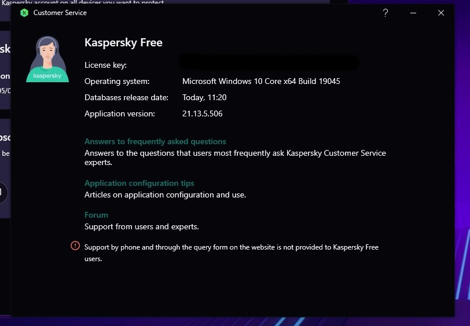Viewport: 470px width, 326px height.
Task: Click the 'Customer Service' window title
Action: pyautogui.click(x=60, y=13)
